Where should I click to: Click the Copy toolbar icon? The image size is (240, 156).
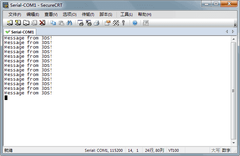point(53,23)
